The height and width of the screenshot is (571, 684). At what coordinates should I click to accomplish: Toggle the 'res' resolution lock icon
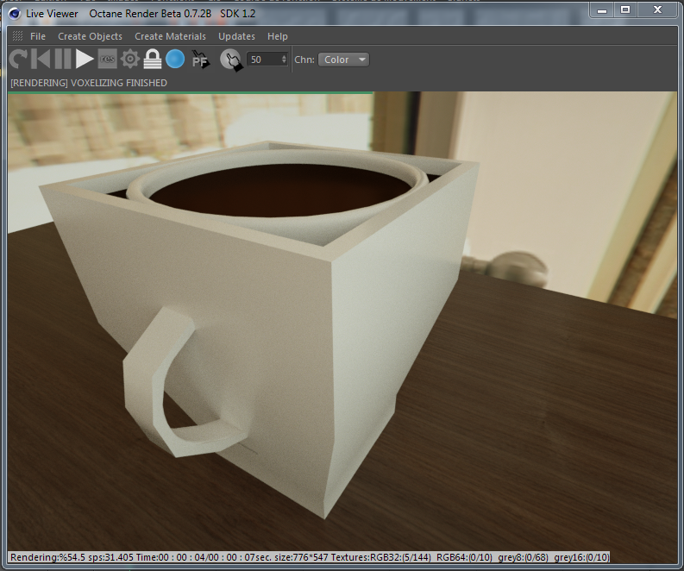click(x=107, y=60)
